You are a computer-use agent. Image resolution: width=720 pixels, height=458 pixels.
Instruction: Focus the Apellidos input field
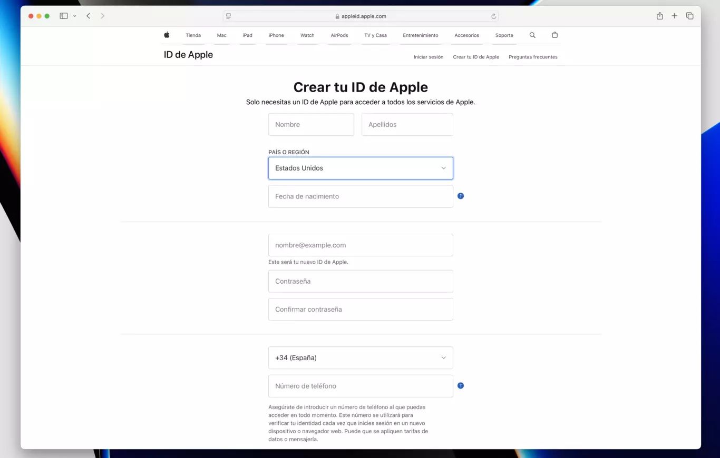click(407, 125)
